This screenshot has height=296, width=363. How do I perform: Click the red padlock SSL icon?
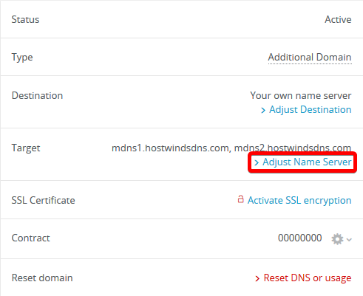[x=240, y=199]
